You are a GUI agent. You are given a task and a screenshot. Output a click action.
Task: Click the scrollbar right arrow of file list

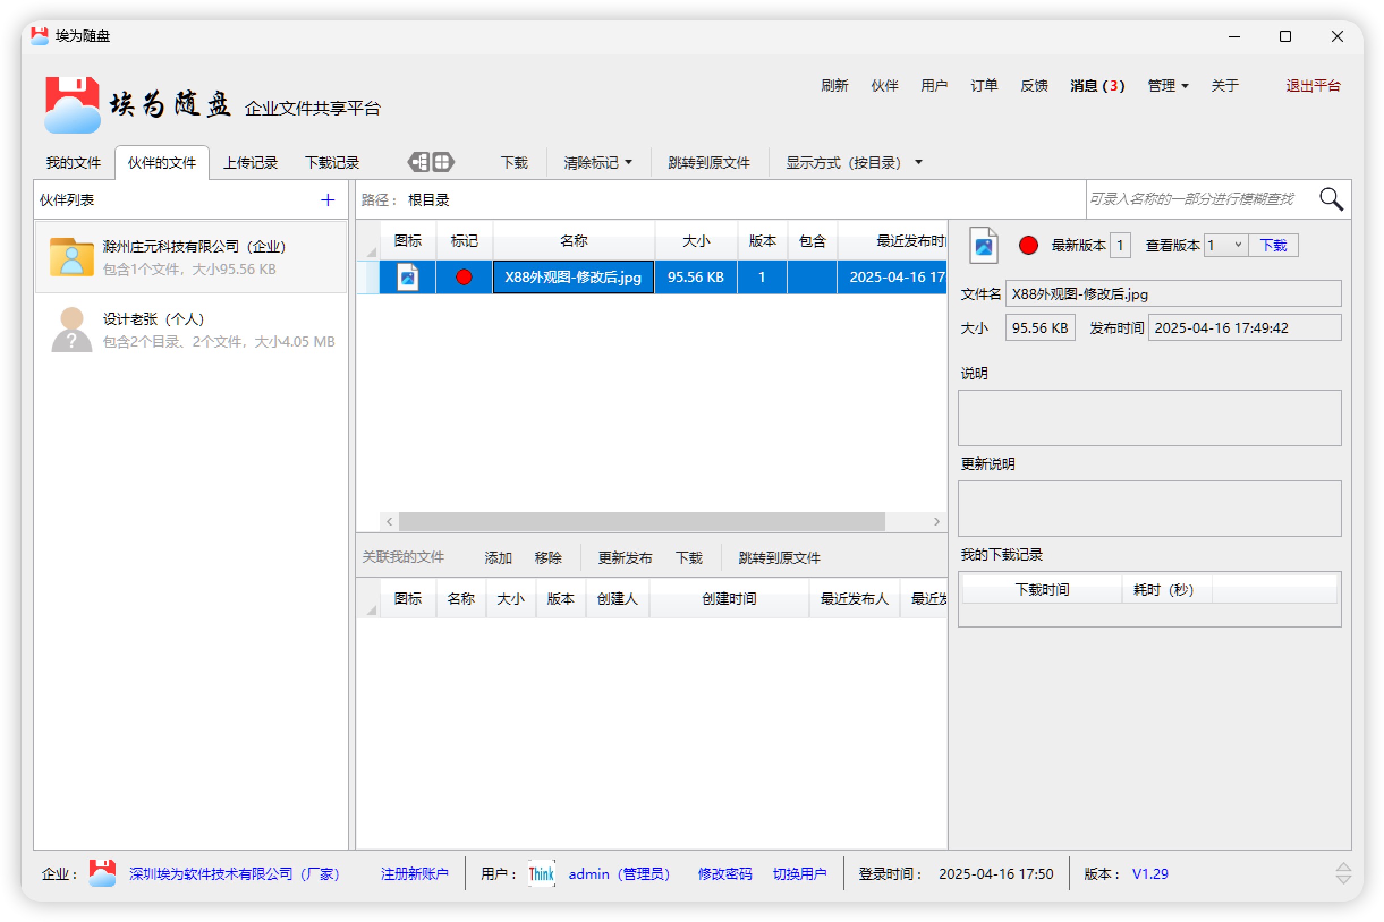pyautogui.click(x=936, y=521)
